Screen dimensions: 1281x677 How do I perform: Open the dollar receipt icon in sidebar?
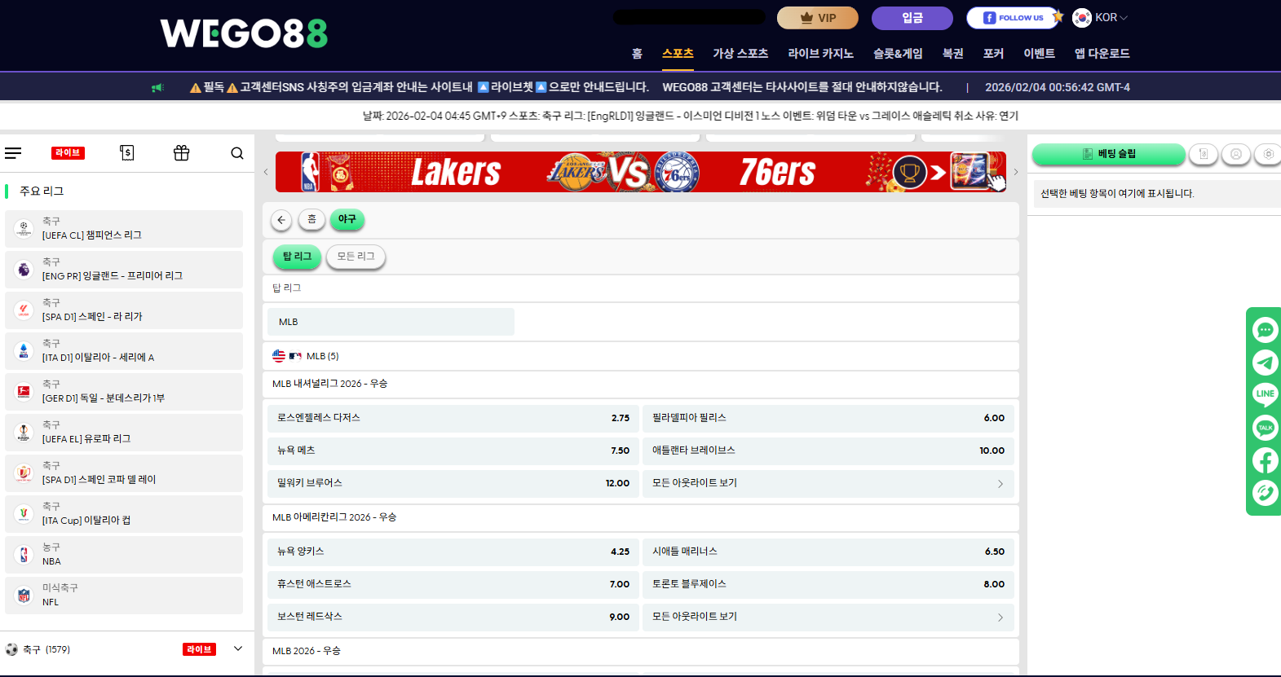click(x=126, y=153)
